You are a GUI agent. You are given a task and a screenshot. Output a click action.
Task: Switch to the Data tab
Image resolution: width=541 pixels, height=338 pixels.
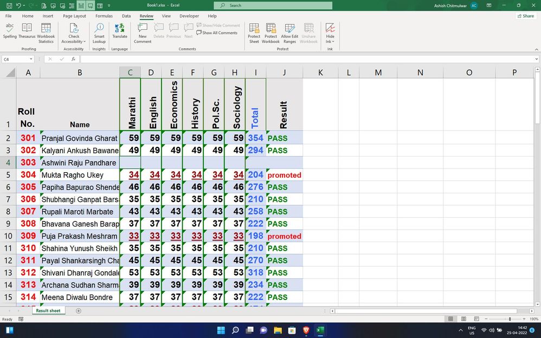[x=126, y=16]
